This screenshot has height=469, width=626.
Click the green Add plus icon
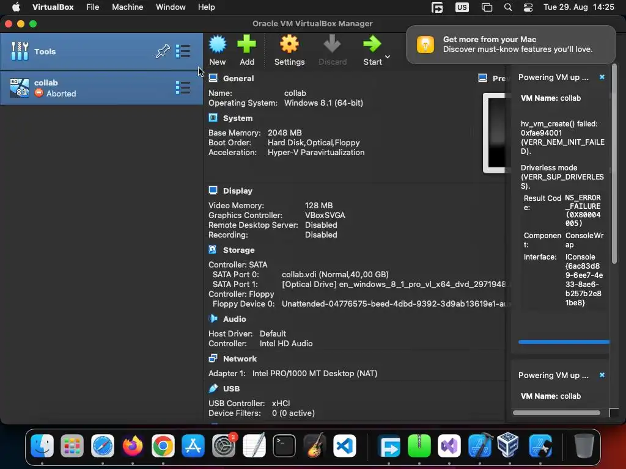click(x=247, y=44)
